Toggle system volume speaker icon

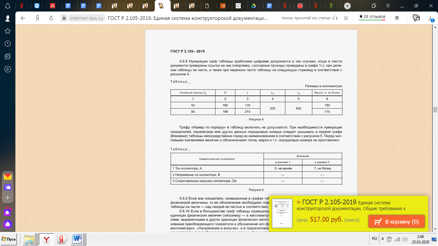pos(404,239)
